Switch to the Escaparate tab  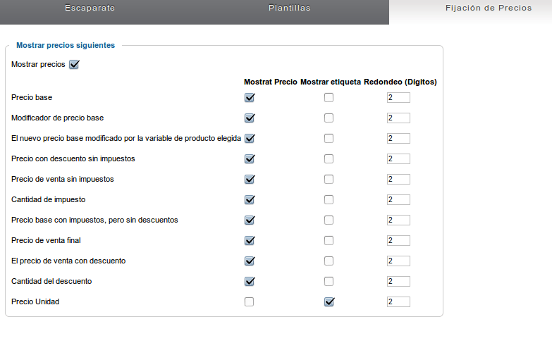point(90,8)
